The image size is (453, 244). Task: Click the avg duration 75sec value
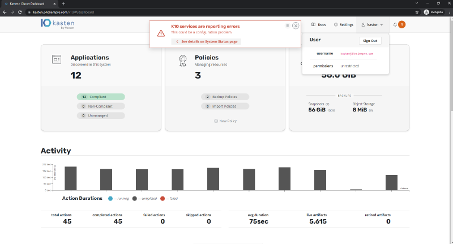(x=259, y=221)
